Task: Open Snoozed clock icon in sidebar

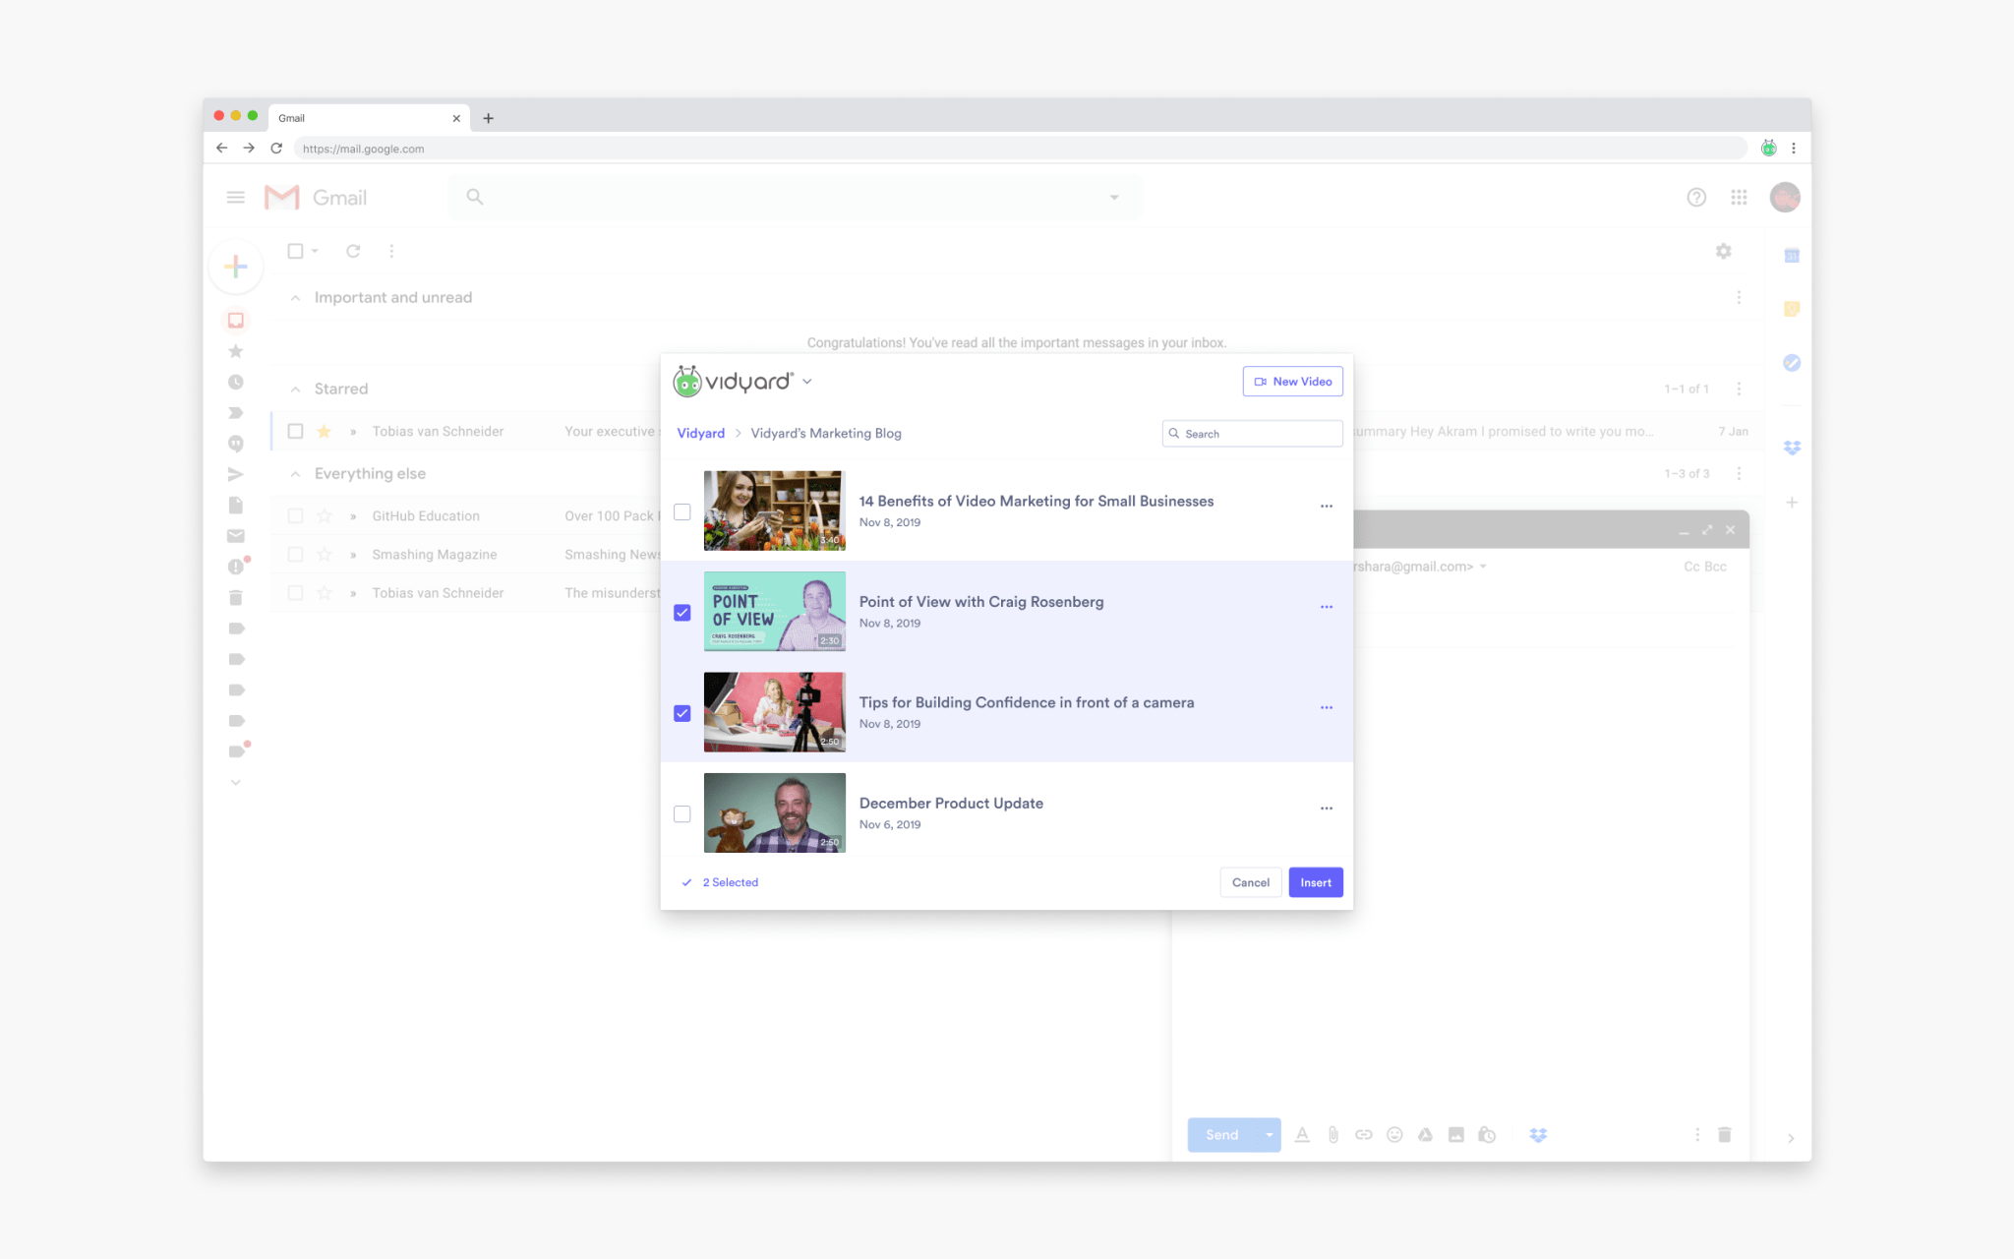Action: pos(236,383)
